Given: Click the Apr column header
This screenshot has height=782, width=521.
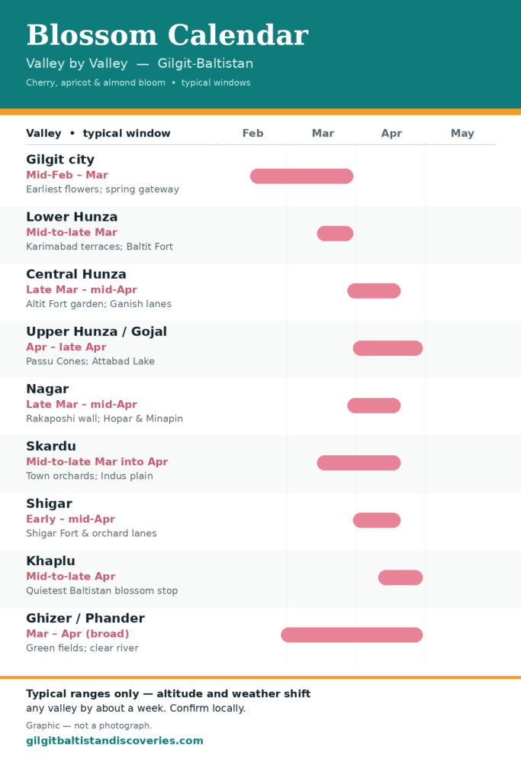Looking at the screenshot, I should click(391, 134).
